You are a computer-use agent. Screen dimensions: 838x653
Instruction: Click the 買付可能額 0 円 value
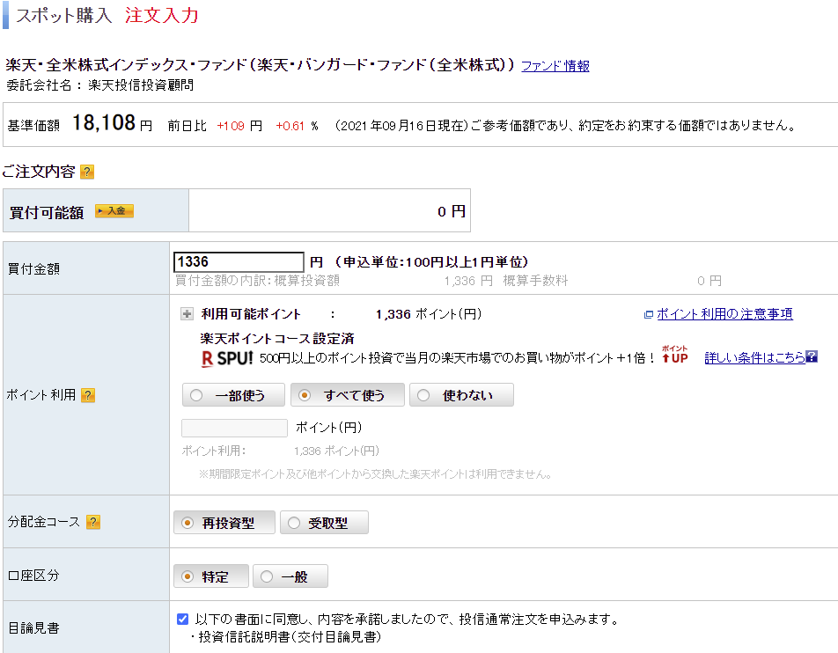451,211
